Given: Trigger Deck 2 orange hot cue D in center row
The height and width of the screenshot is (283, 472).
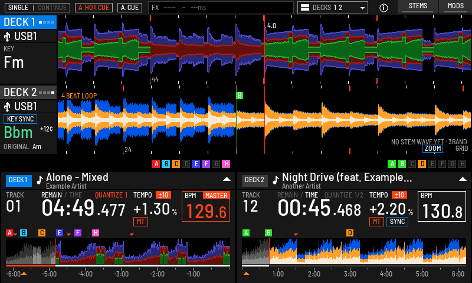Looking at the screenshot, I should pos(422,164).
